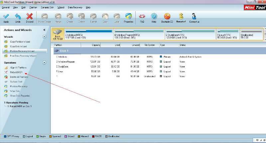Select C:Windows block in disk map

88,35
